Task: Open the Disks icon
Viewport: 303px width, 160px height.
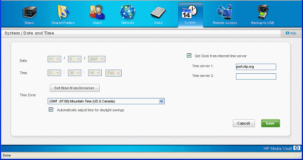Action: point(159,12)
